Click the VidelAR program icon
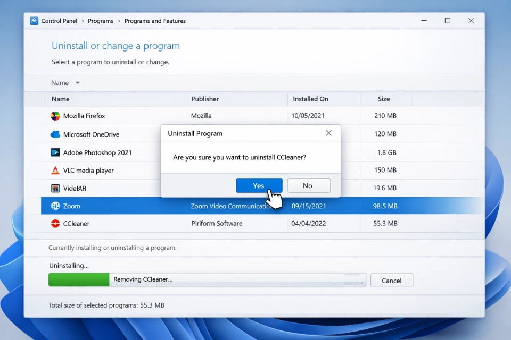The height and width of the screenshot is (340, 511). tap(55, 188)
